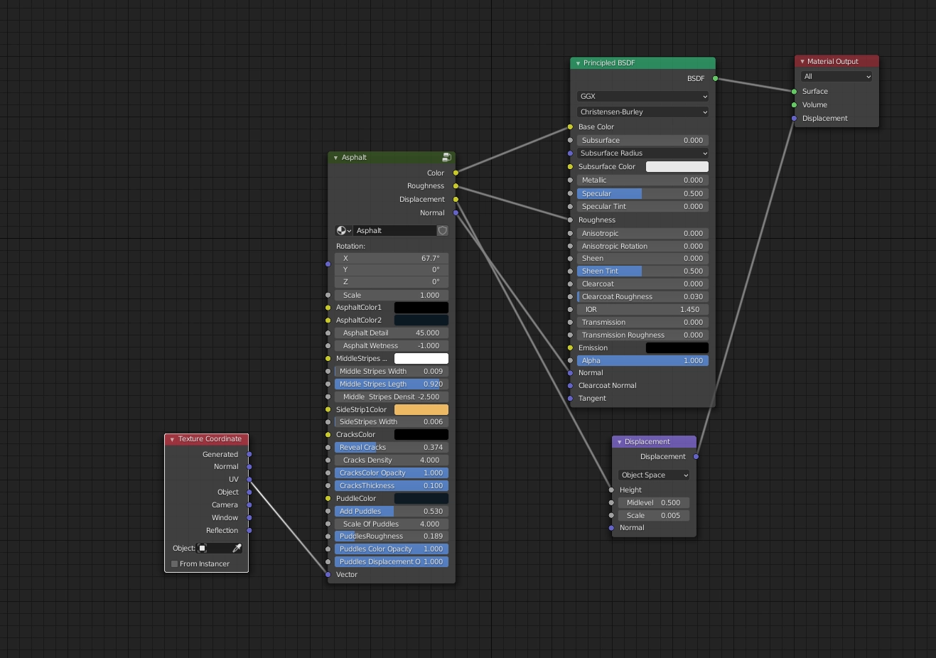Open the Object Space dropdown in Displacement node
Screen dimensions: 936x658
(654, 475)
